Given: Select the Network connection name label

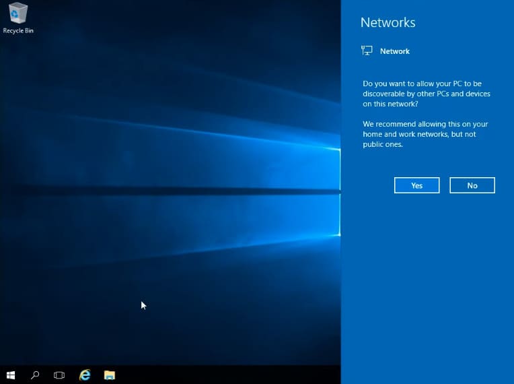Looking at the screenshot, I should pos(394,51).
